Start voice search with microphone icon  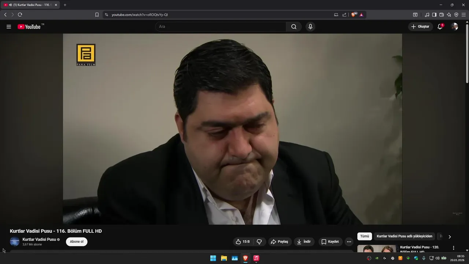(310, 27)
